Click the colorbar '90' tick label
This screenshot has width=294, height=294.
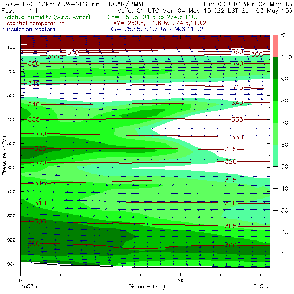click(x=284, y=79)
